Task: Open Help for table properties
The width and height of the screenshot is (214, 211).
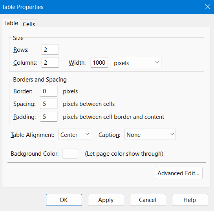Action: pos(190,200)
